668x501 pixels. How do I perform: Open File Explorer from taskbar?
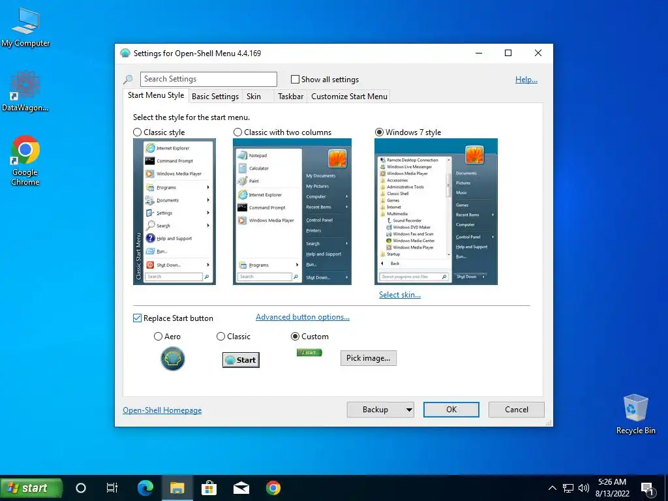pyautogui.click(x=177, y=488)
